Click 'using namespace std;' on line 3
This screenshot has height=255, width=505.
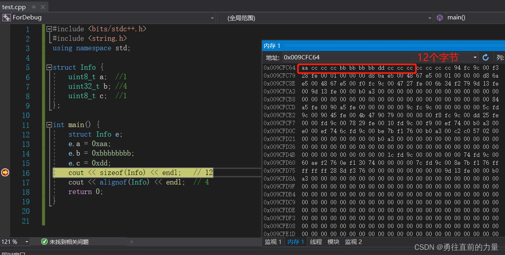click(x=91, y=48)
